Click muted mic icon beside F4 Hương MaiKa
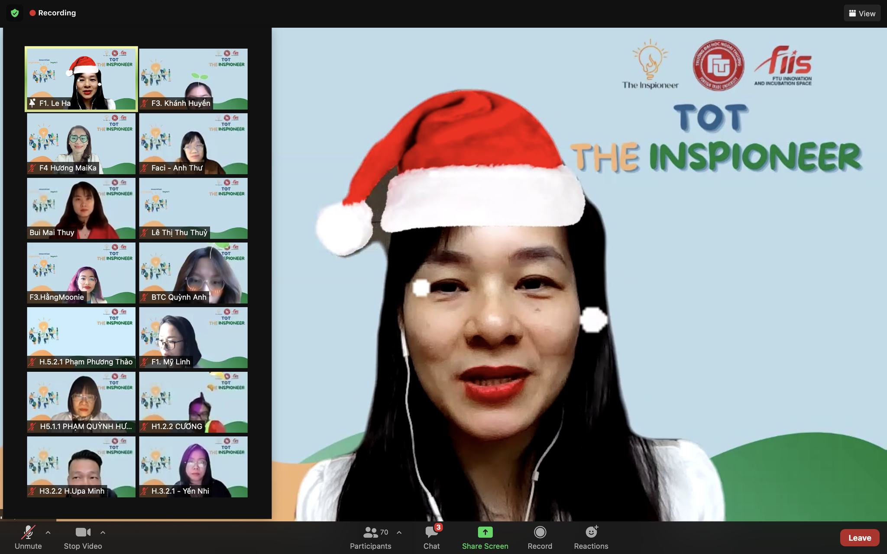This screenshot has width=887, height=554. coord(32,168)
